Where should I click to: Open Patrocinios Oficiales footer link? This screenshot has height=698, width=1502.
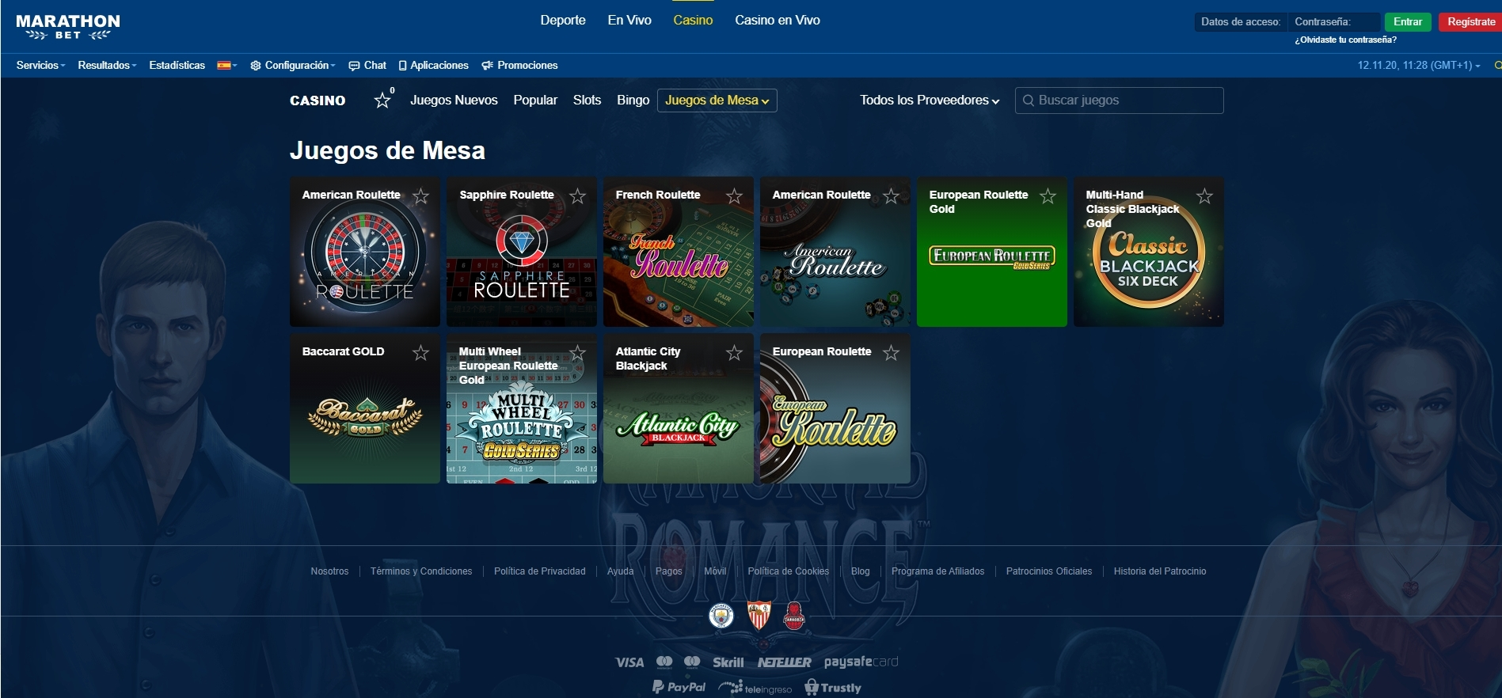(1049, 571)
